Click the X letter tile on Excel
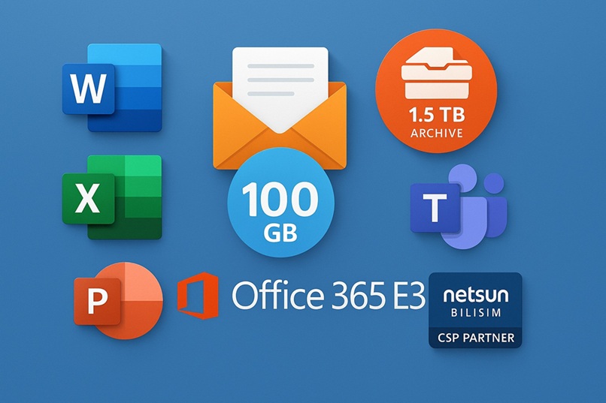 [89, 200]
